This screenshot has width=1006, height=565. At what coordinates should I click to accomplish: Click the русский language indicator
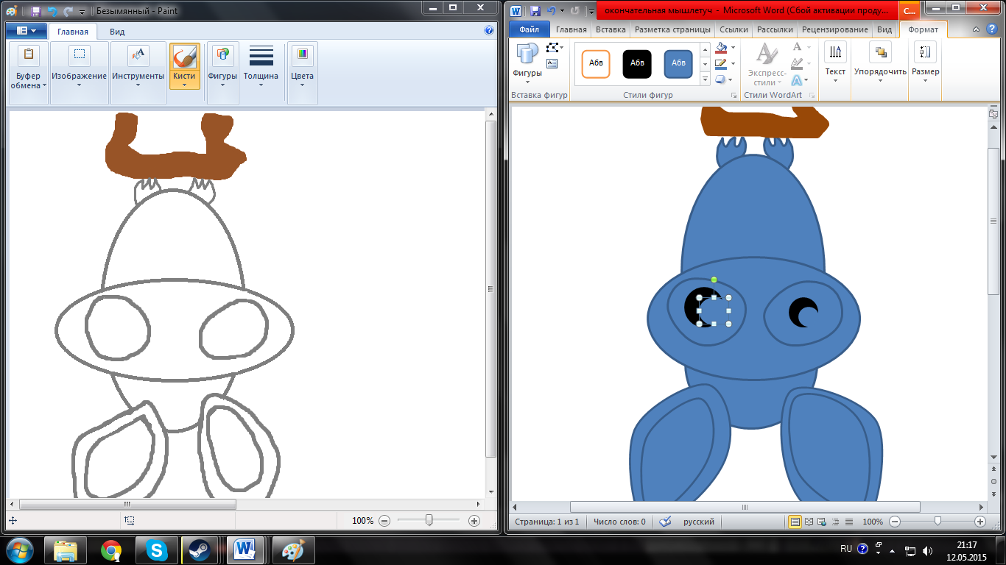699,522
